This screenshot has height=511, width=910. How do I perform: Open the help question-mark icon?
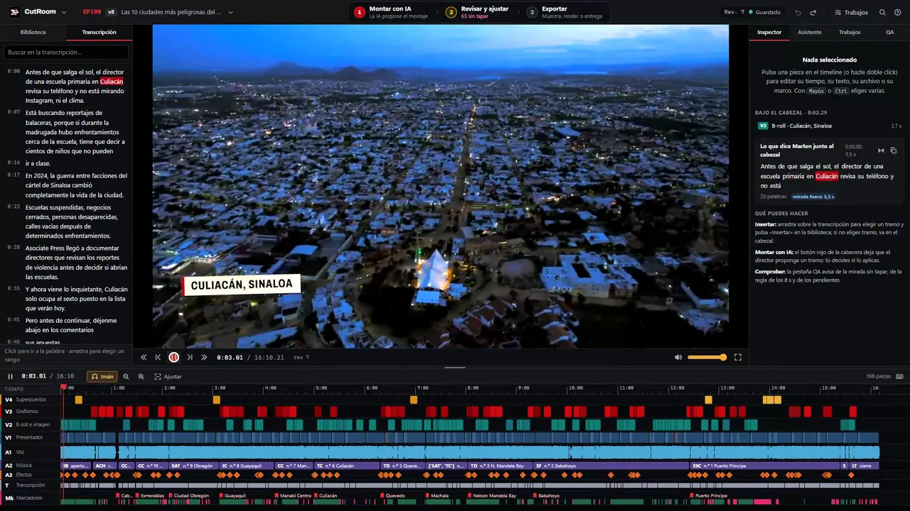pyautogui.click(x=897, y=12)
